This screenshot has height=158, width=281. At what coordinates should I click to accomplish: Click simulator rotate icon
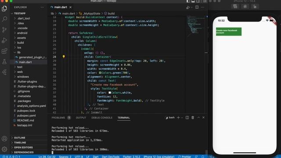[255, 7]
